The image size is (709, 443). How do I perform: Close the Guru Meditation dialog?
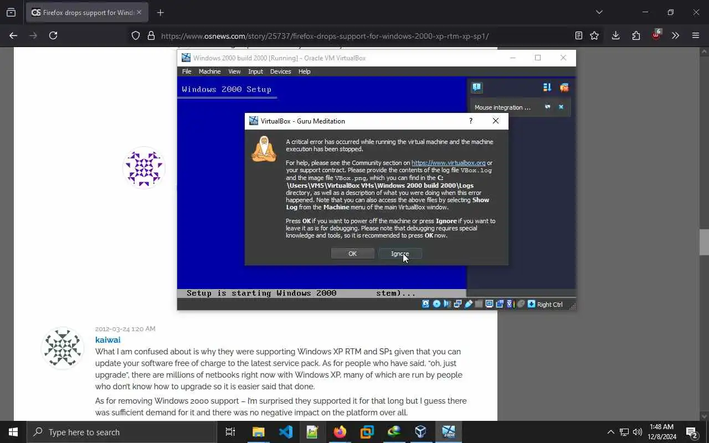click(x=496, y=121)
